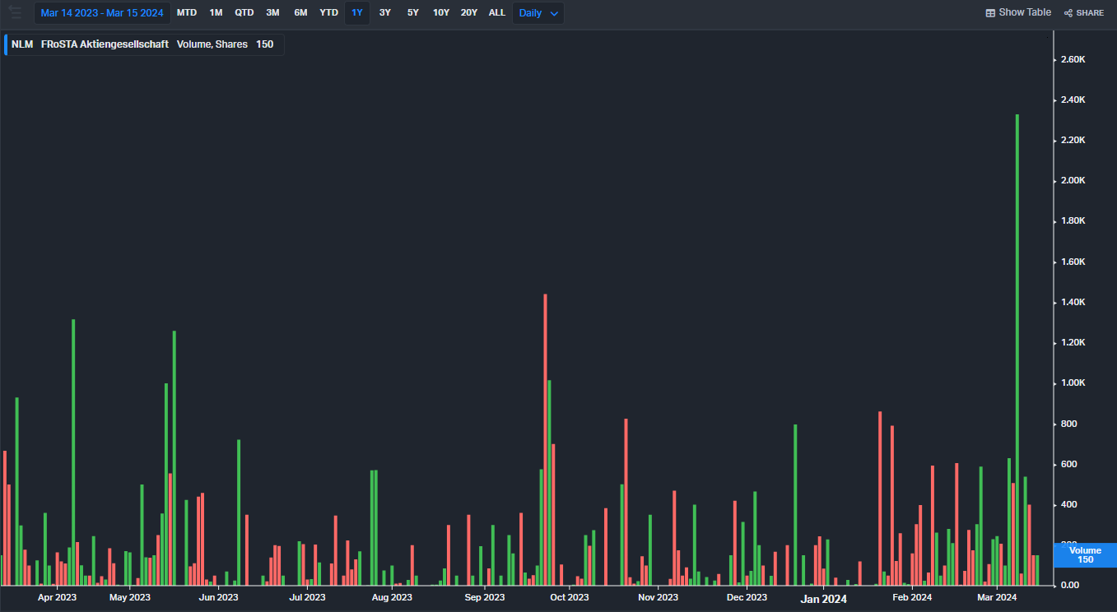Click the Sep 2023 axis label
This screenshot has height=612, width=1117.
click(485, 597)
